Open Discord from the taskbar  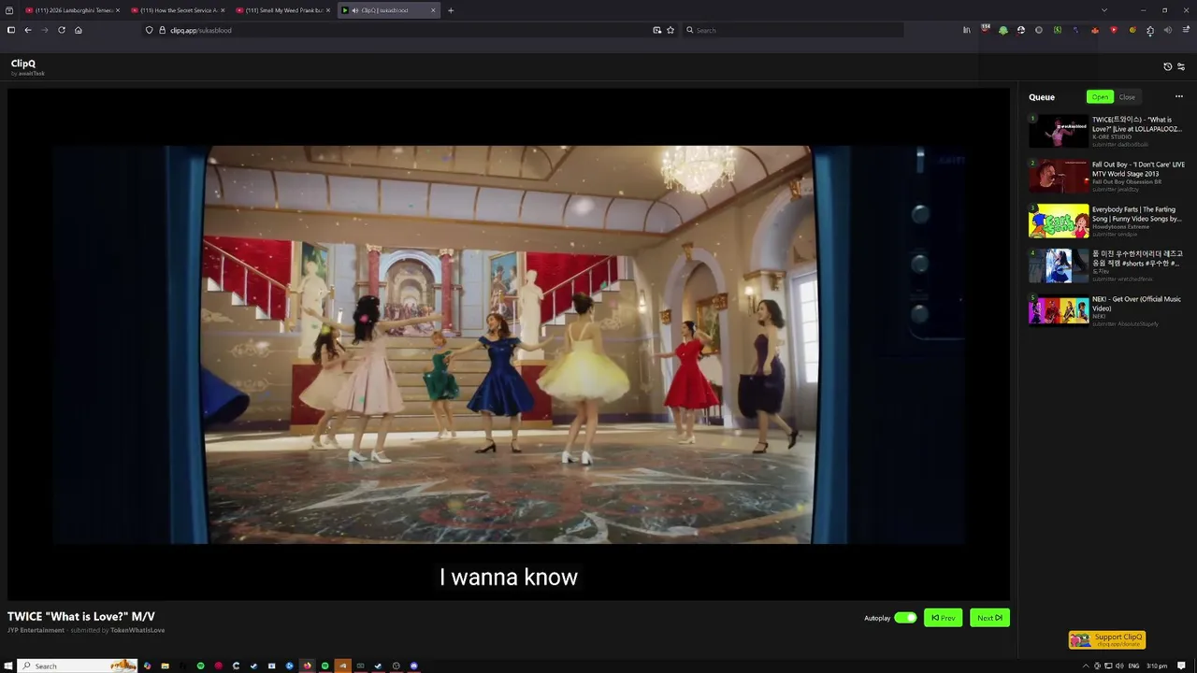pos(414,666)
